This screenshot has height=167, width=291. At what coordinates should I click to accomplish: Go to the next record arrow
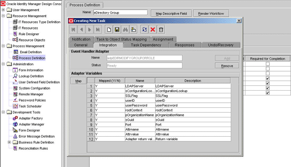90,30
